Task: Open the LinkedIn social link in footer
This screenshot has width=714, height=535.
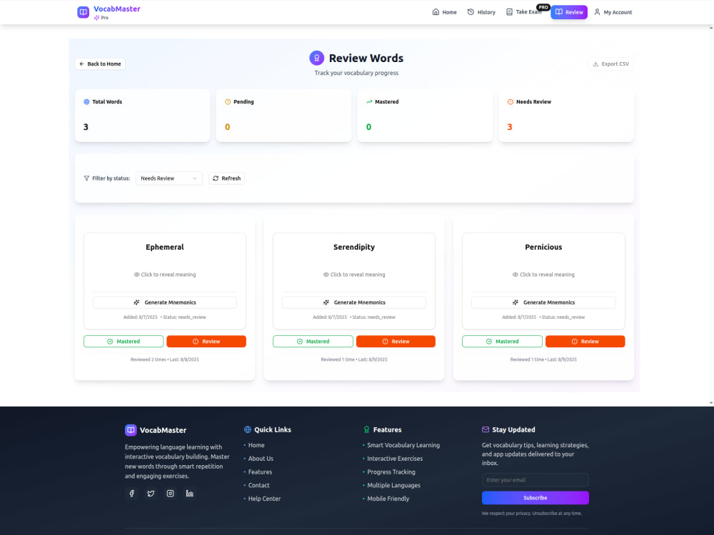Action: [189, 493]
